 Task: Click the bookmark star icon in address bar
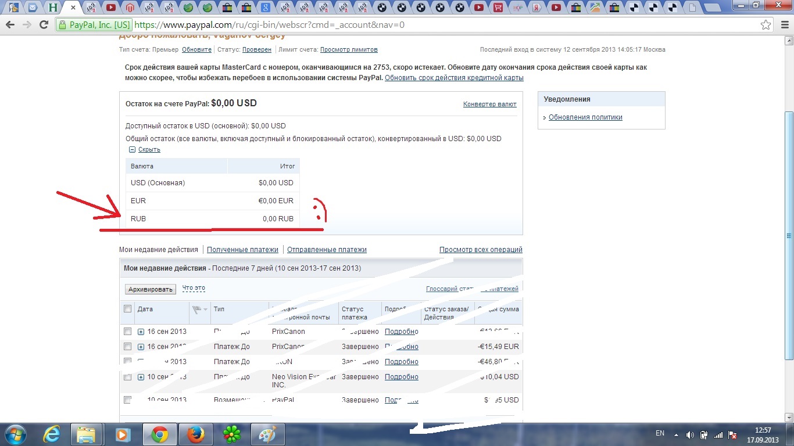tap(766, 25)
